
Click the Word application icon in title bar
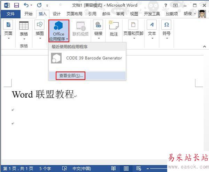click(x=7, y=5)
